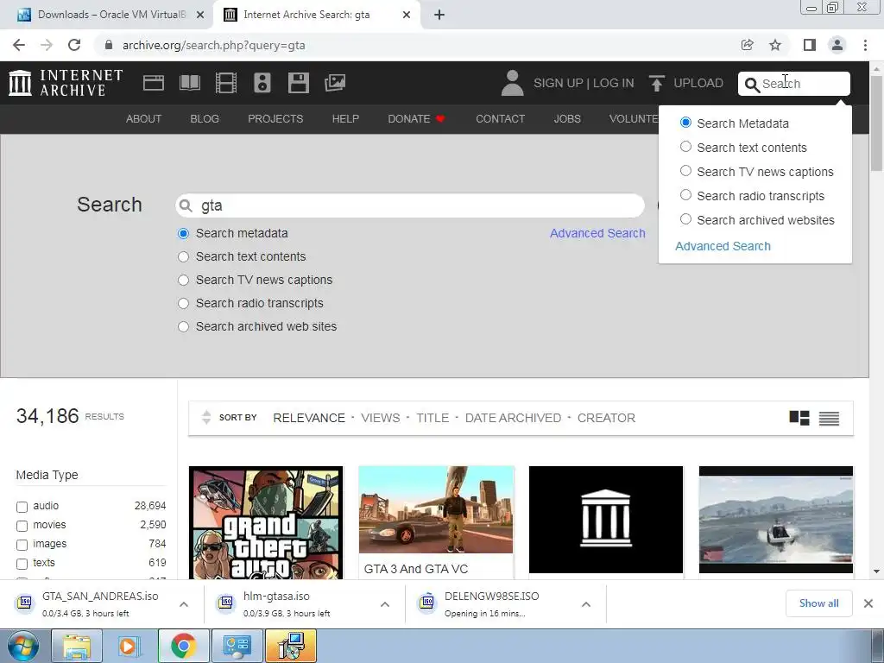884x663 pixels.
Task: Open the ABOUT menu item
Action: [144, 119]
